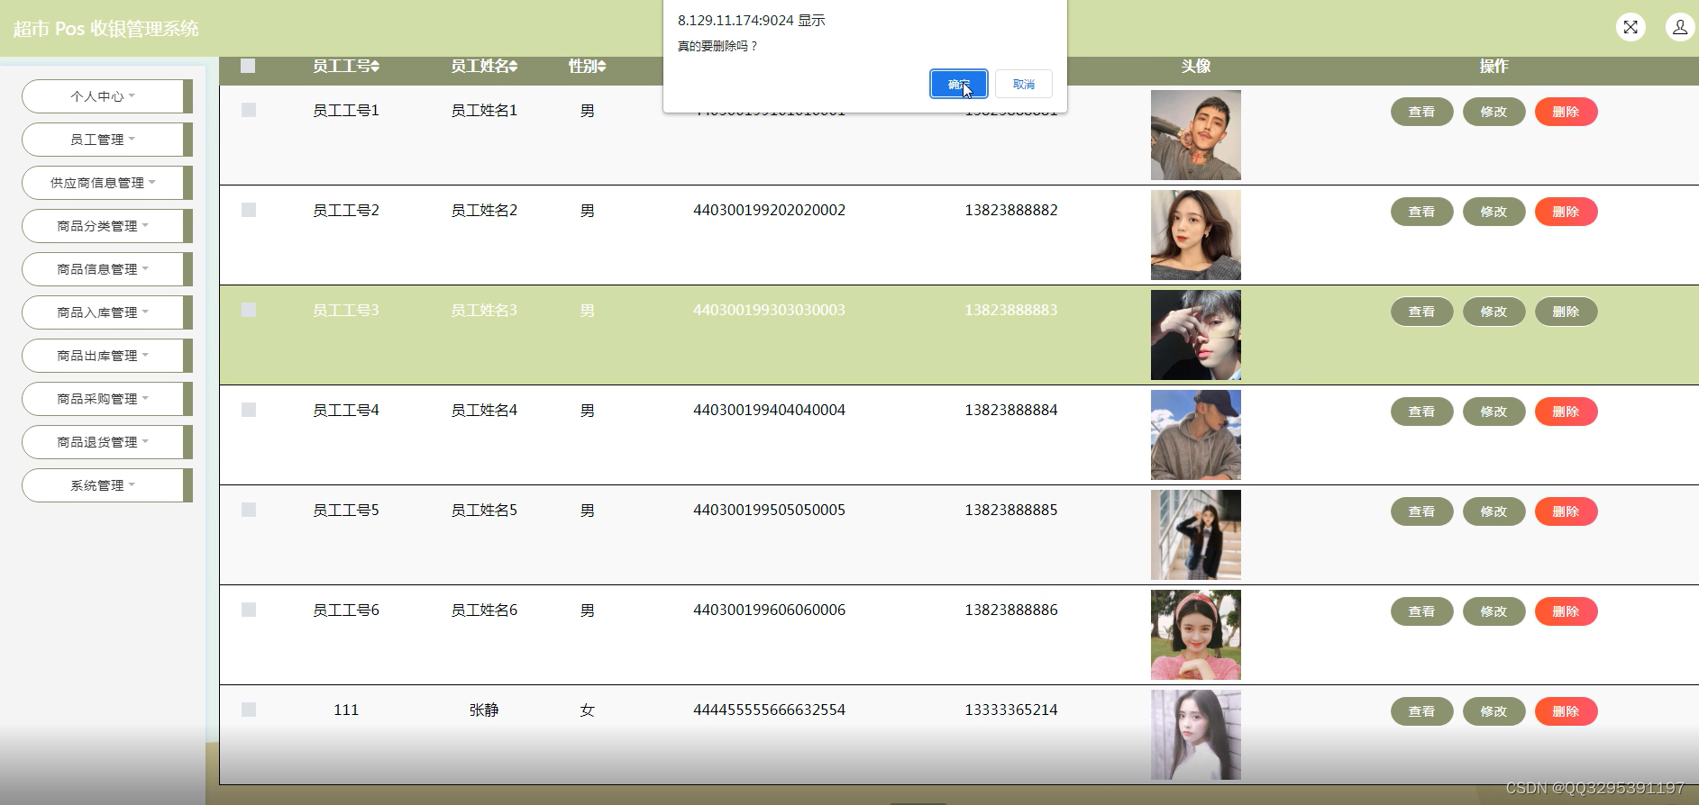Expand the 个人中心 sidebar menu
Screen dimensions: 1699x805
(106, 96)
